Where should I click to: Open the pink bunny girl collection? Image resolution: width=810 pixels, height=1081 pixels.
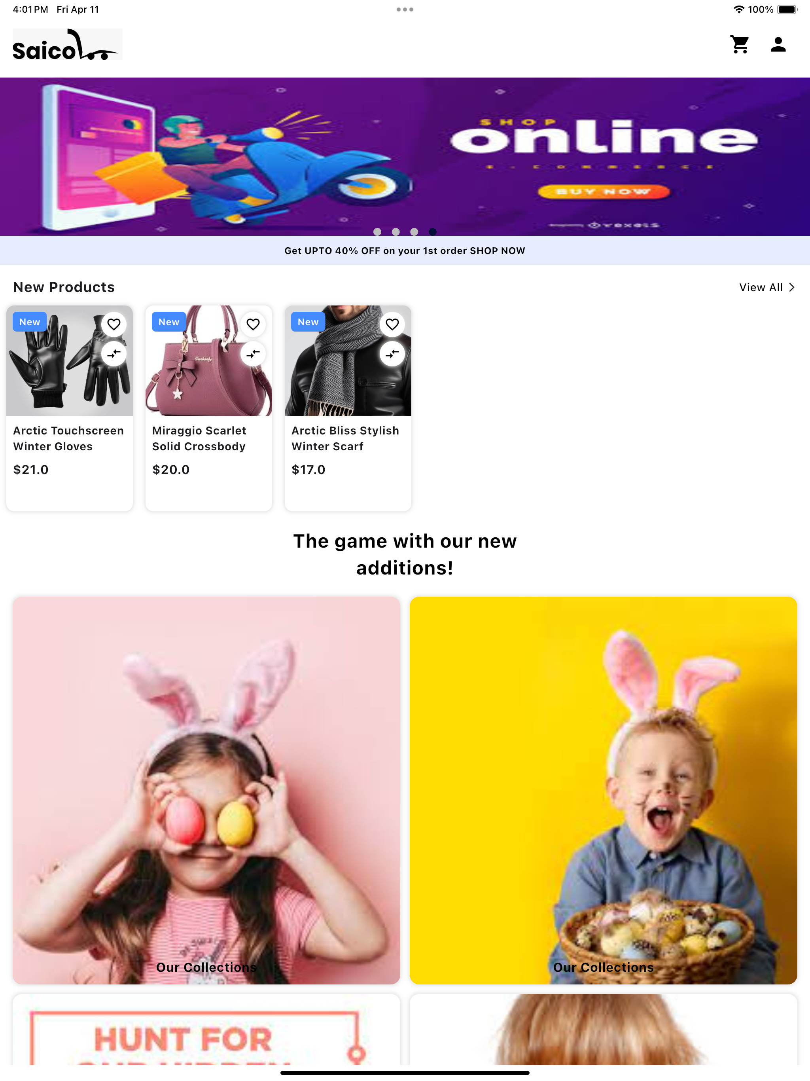click(206, 790)
